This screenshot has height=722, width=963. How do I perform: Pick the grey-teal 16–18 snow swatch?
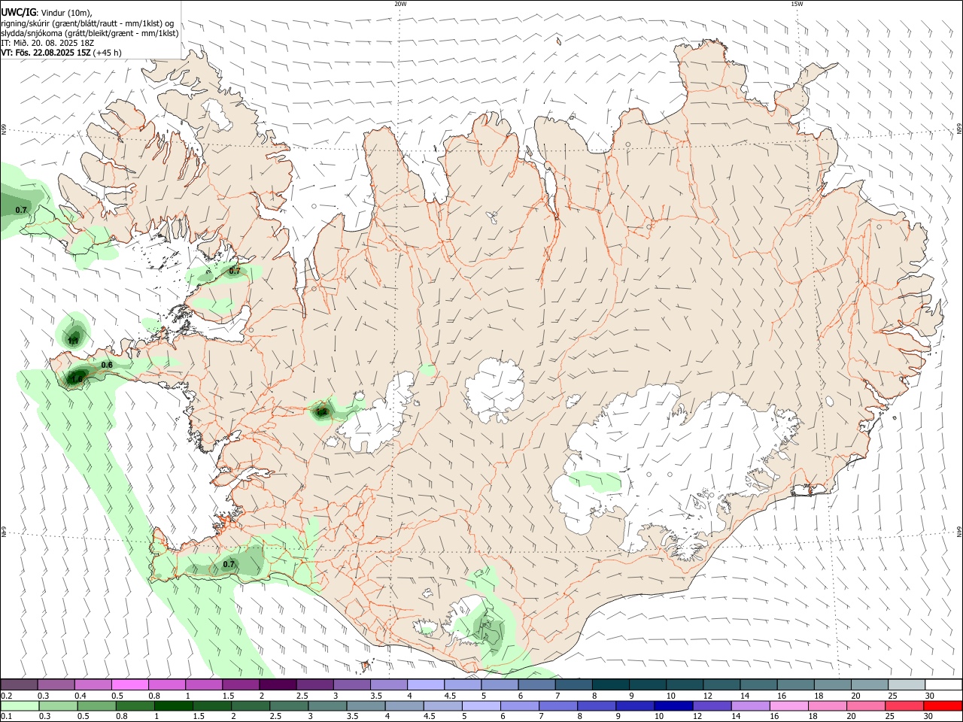pos(795,685)
